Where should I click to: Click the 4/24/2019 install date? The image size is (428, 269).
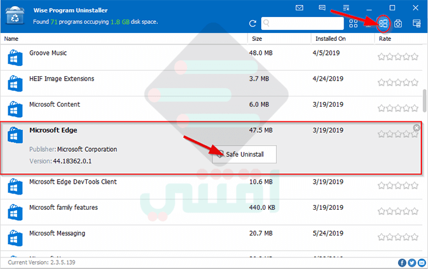(328, 79)
